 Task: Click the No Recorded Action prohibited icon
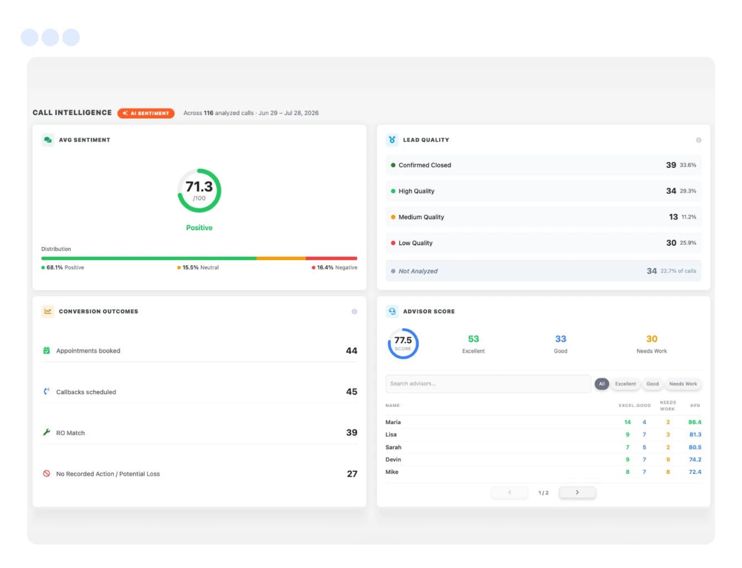pos(47,473)
